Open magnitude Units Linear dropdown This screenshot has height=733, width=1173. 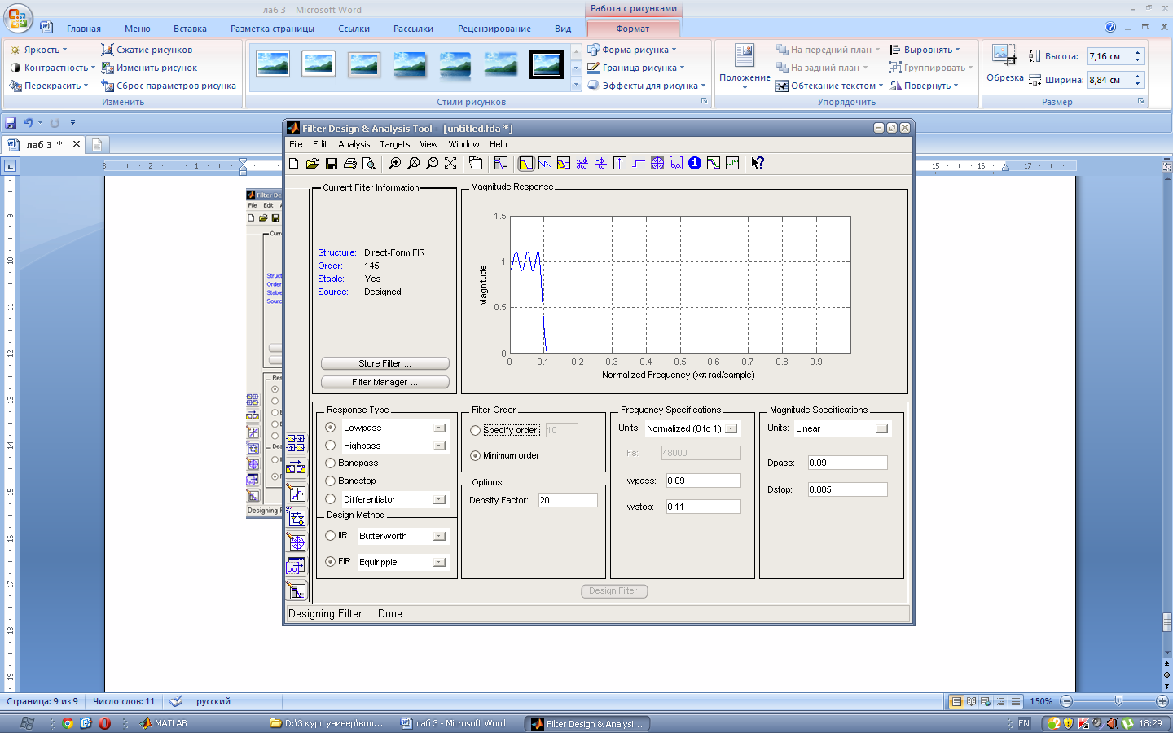click(881, 428)
